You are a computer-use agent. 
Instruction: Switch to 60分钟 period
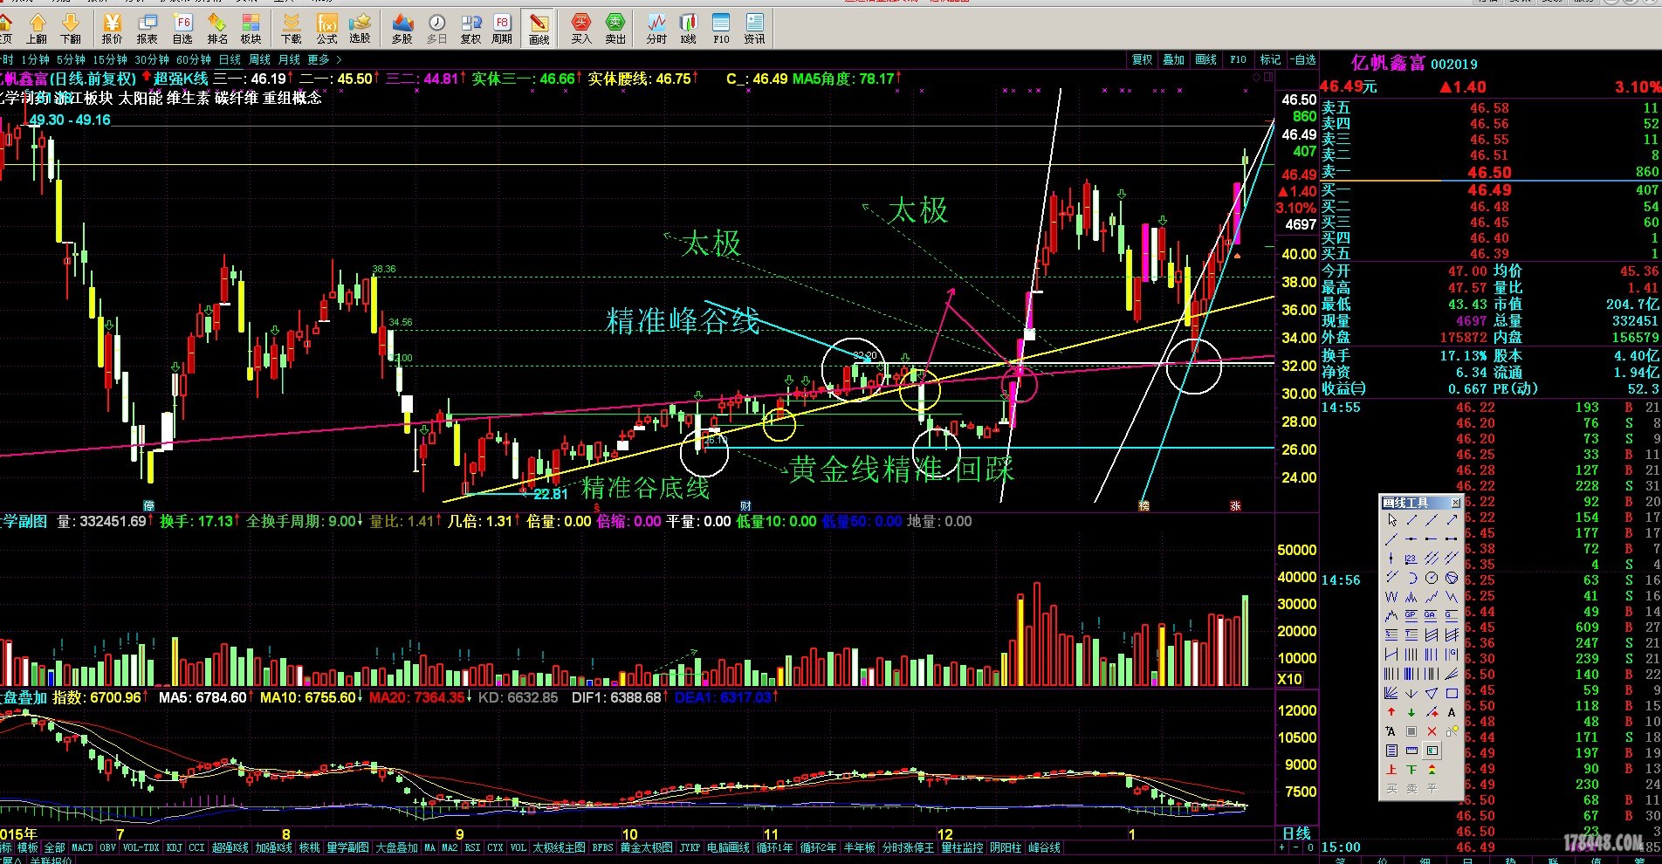click(x=194, y=60)
